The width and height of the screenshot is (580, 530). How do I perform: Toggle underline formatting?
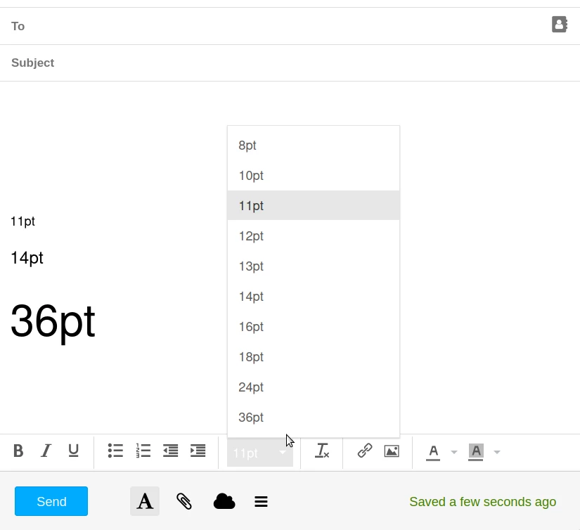(x=73, y=451)
